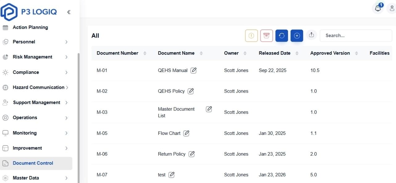Screen dimensions: 396x183
Task: Expand the Personnel menu chevron
Action: pos(66,42)
